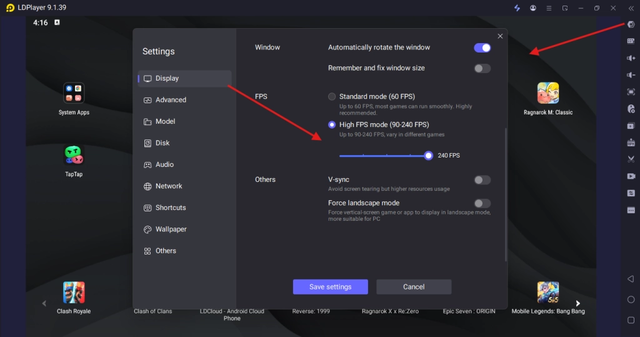
Task: Open the Others settings tab
Action: [x=184, y=251]
